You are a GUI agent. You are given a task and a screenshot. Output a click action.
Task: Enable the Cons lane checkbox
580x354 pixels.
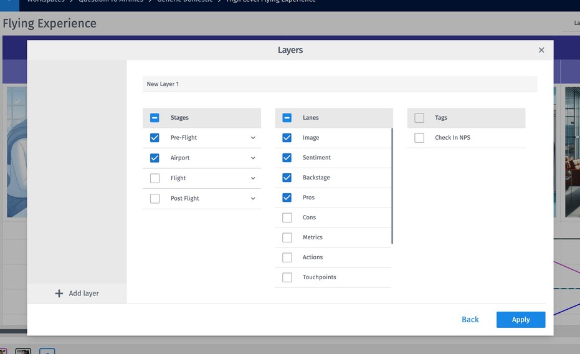(x=287, y=218)
